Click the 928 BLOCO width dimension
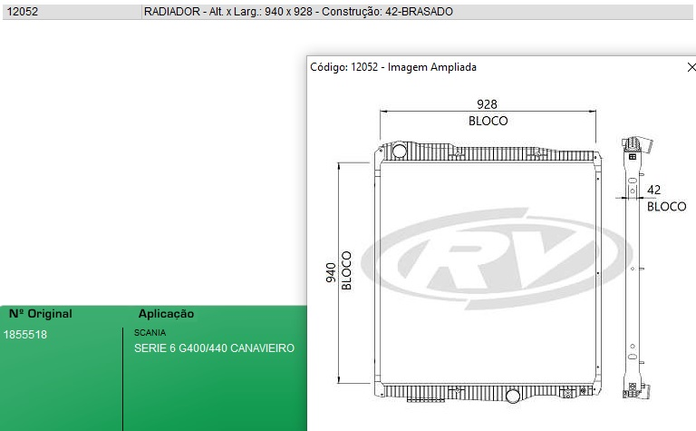Image resolution: width=696 pixels, height=431 pixels. pyautogui.click(x=488, y=113)
